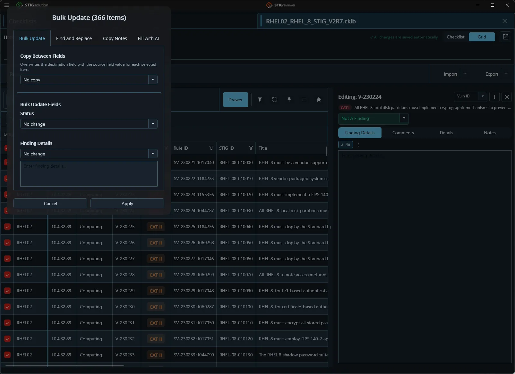Image resolution: width=515 pixels, height=374 pixels.
Task: Uncheck the row checkbox for V-230233
Action: [7, 355]
